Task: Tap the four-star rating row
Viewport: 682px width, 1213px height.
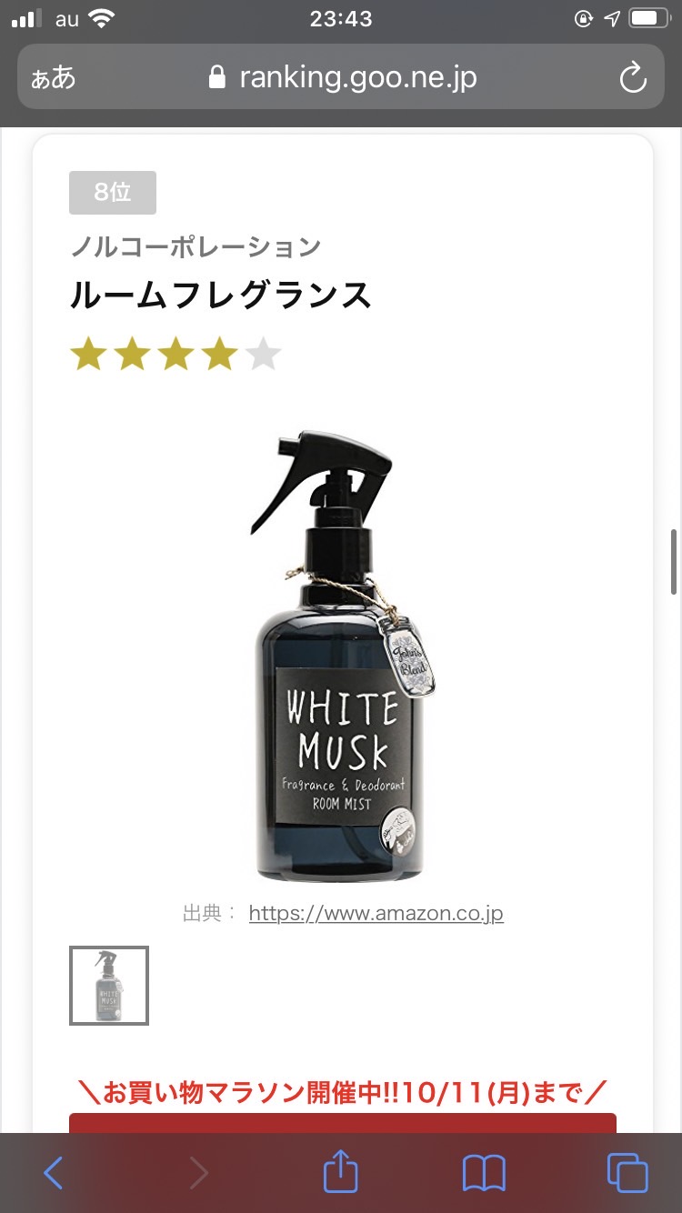Action: coord(176,355)
